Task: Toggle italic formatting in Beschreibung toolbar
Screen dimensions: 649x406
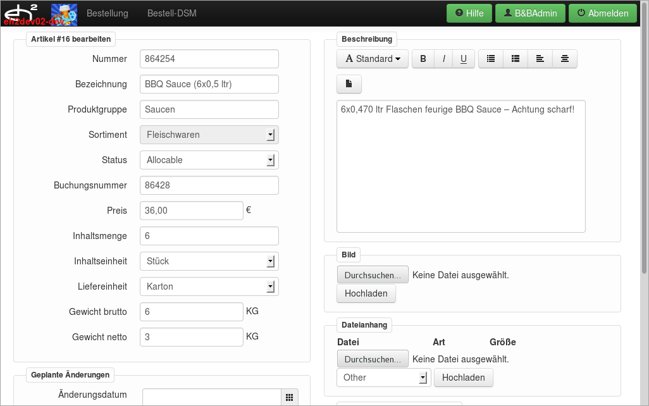Action: click(443, 59)
